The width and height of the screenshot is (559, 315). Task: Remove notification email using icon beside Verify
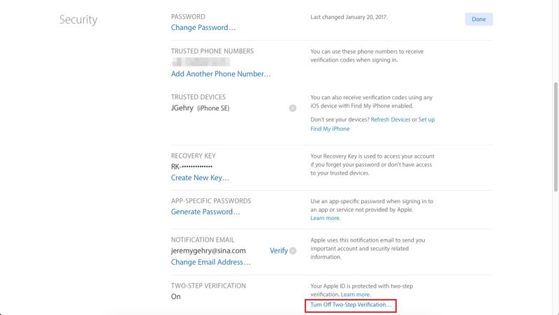293,251
